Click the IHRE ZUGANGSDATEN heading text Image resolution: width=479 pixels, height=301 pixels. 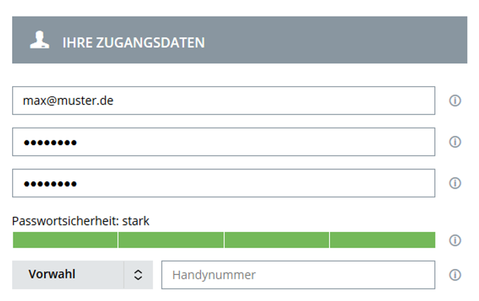pyautogui.click(x=134, y=43)
